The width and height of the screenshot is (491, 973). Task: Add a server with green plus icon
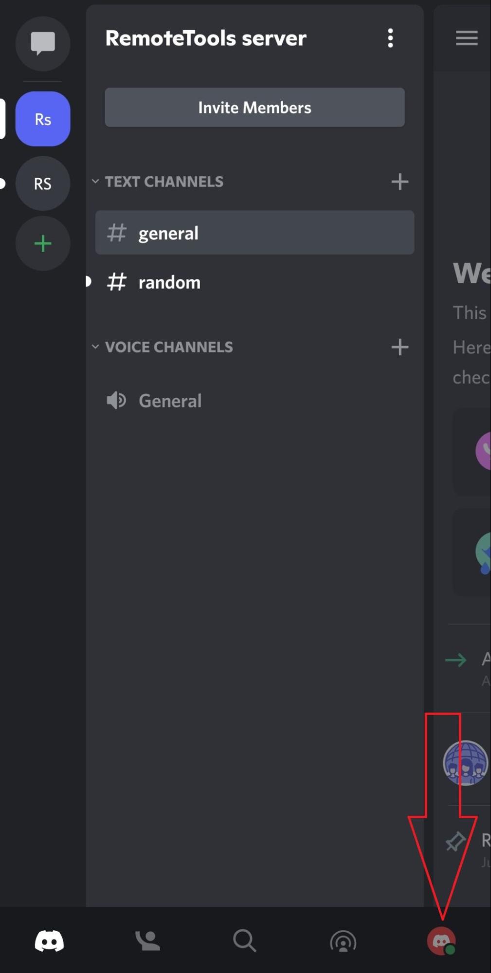pos(43,243)
